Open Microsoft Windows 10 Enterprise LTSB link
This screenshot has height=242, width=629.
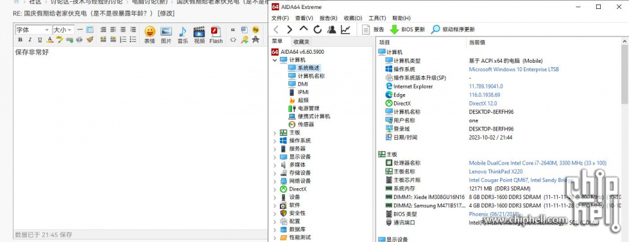514,69
